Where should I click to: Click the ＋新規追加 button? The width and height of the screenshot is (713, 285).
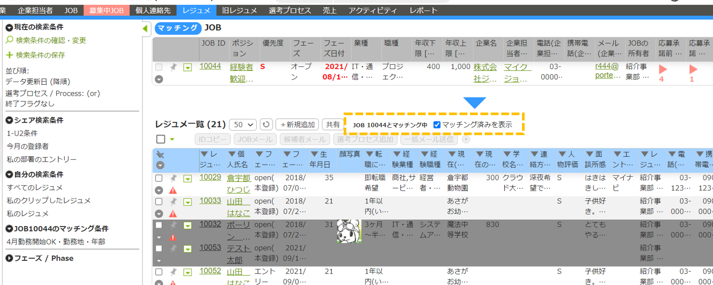(x=297, y=125)
